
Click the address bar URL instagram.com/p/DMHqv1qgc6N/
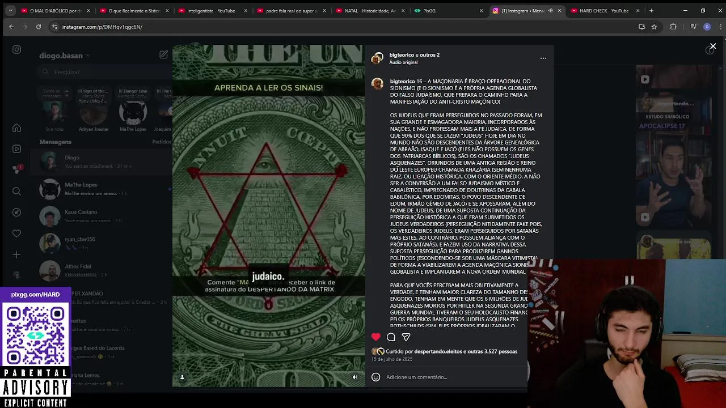tap(102, 27)
